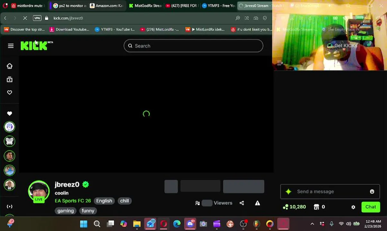Screen dimensions: 387x231
Task: Click the shield icon in the address bar
Action: pyautogui.click(x=265, y=18)
